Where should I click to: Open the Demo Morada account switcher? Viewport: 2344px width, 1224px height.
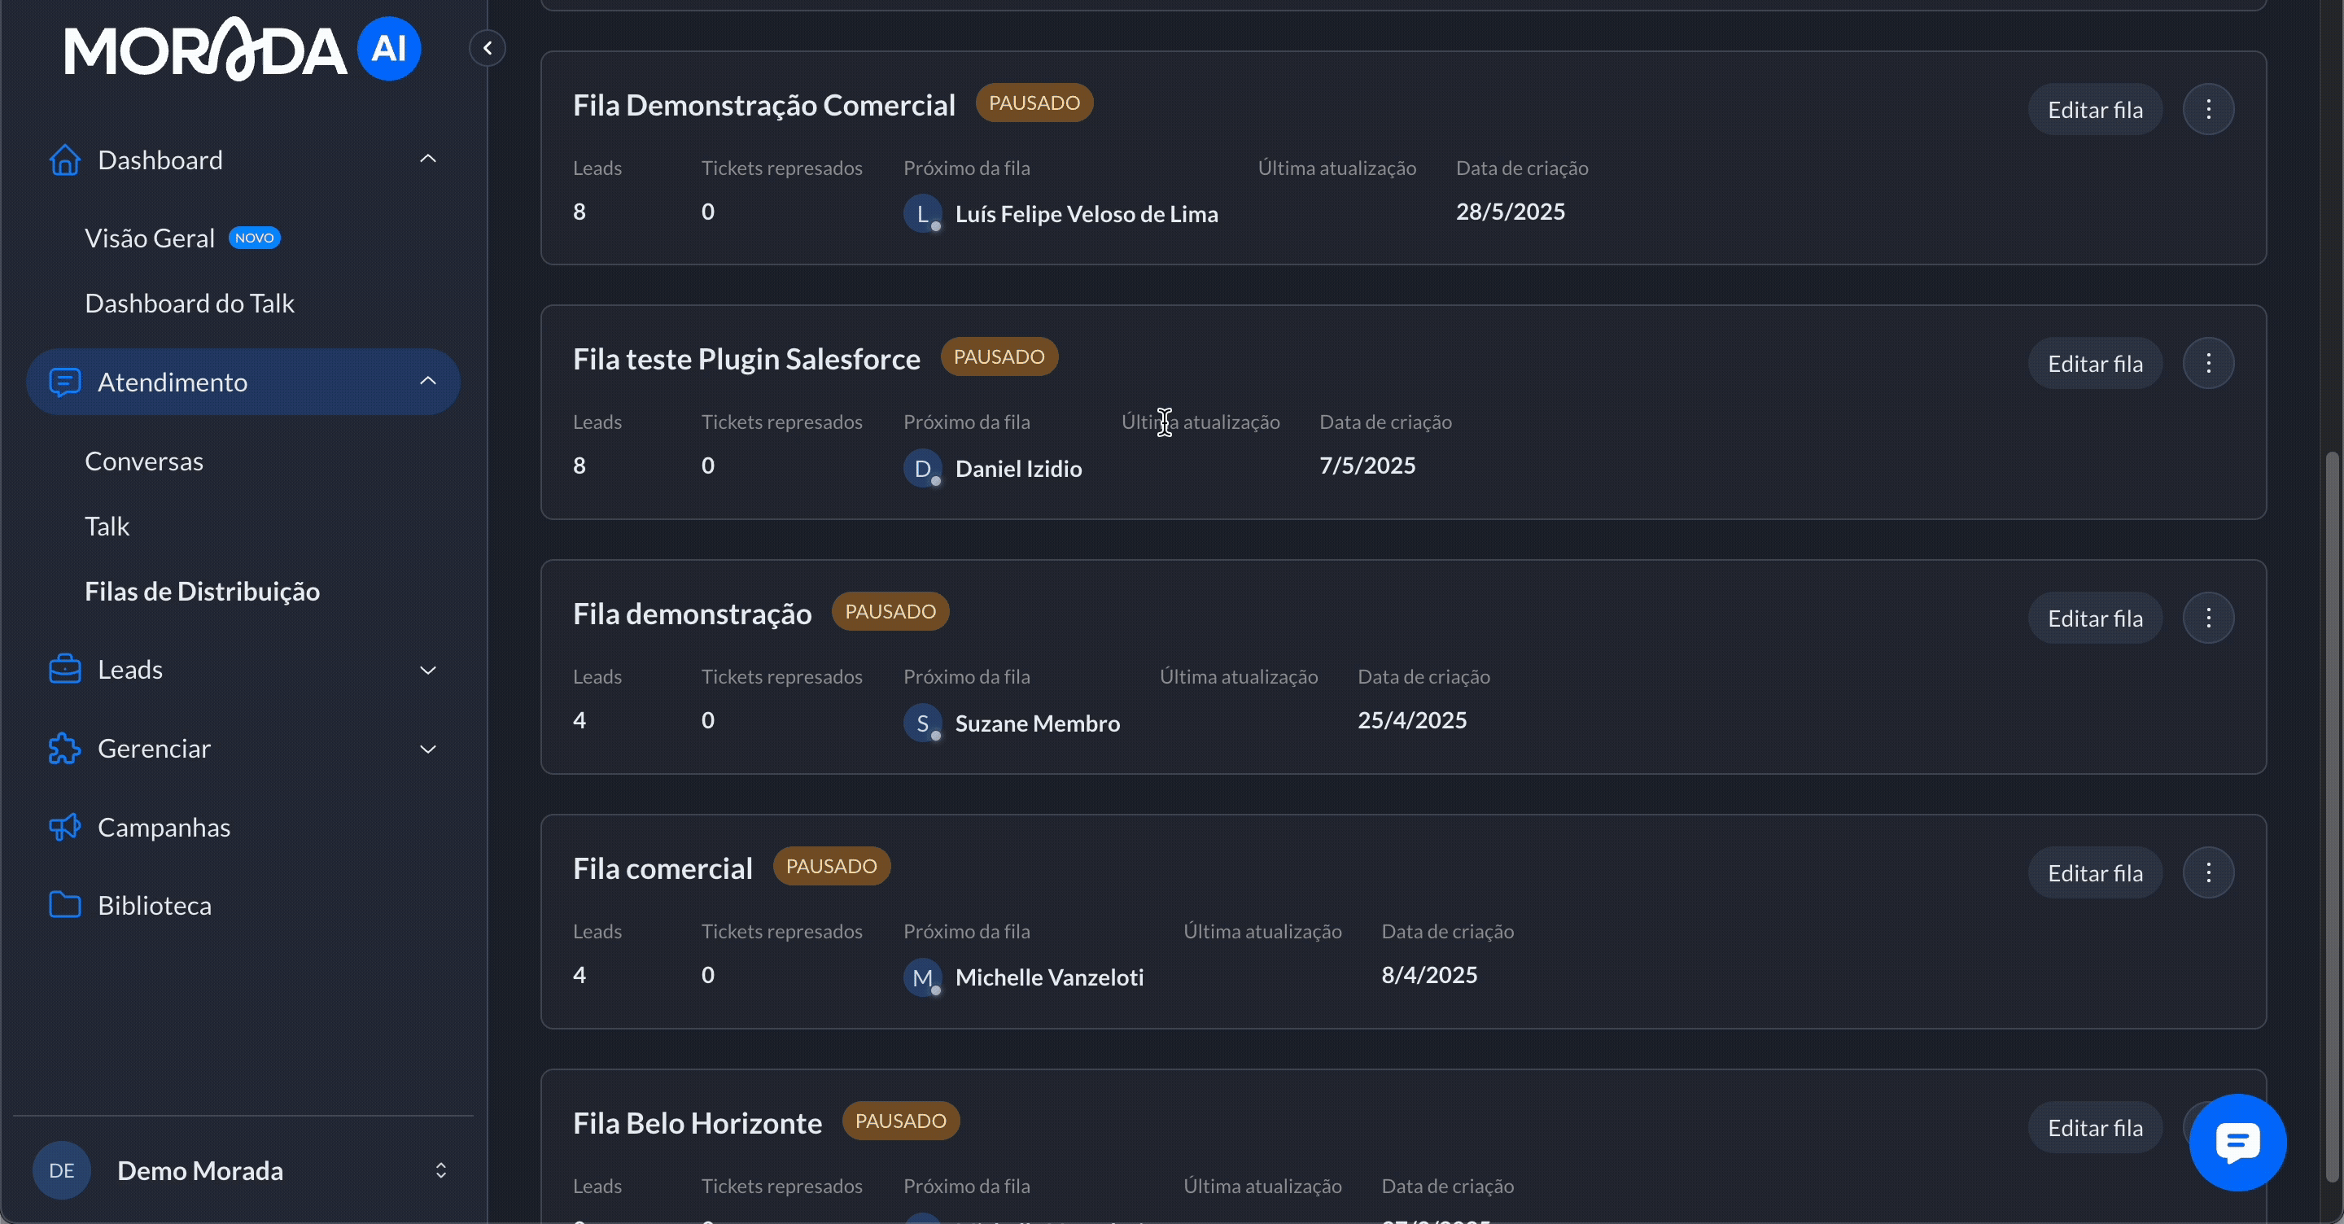pyautogui.click(x=440, y=1170)
